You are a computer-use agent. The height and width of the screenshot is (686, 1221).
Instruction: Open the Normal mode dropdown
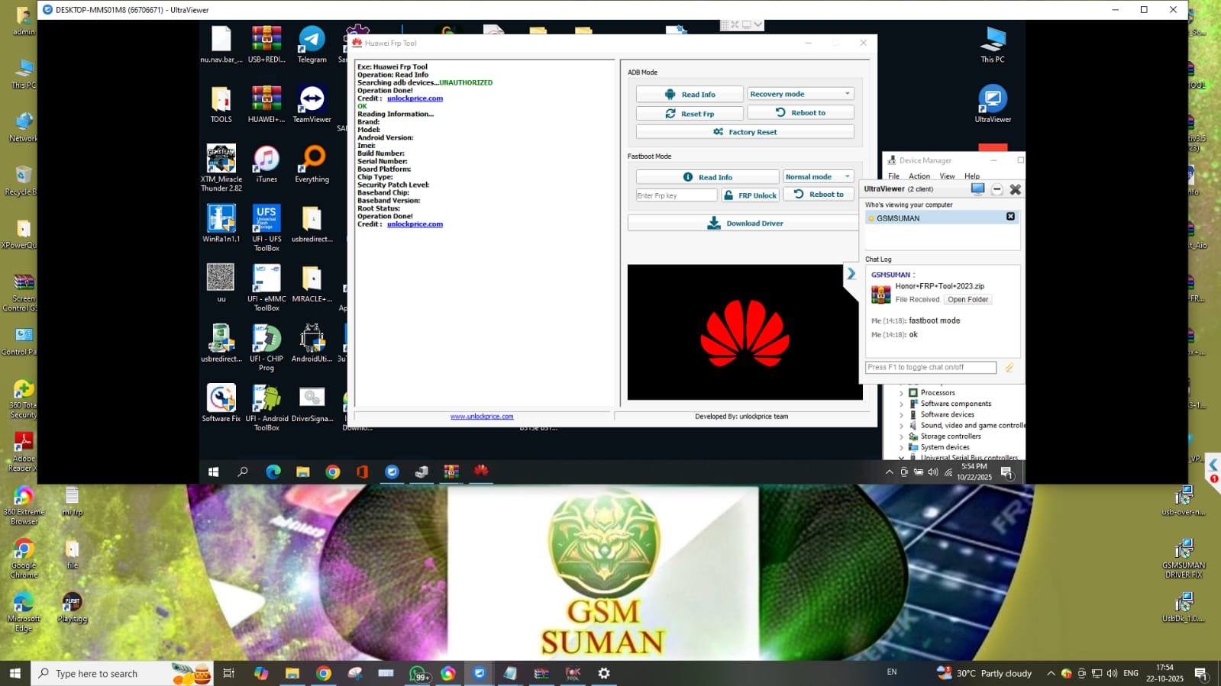(x=817, y=177)
